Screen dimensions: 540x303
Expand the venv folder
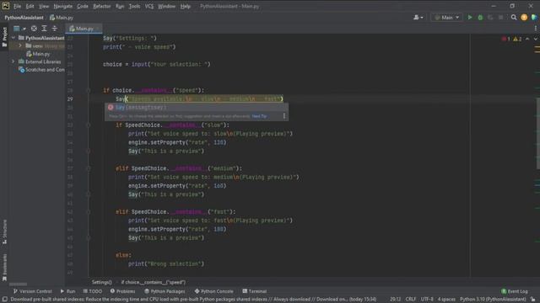(20, 45)
